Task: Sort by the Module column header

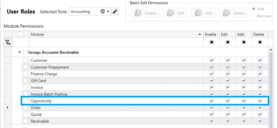Action: click(x=116, y=34)
